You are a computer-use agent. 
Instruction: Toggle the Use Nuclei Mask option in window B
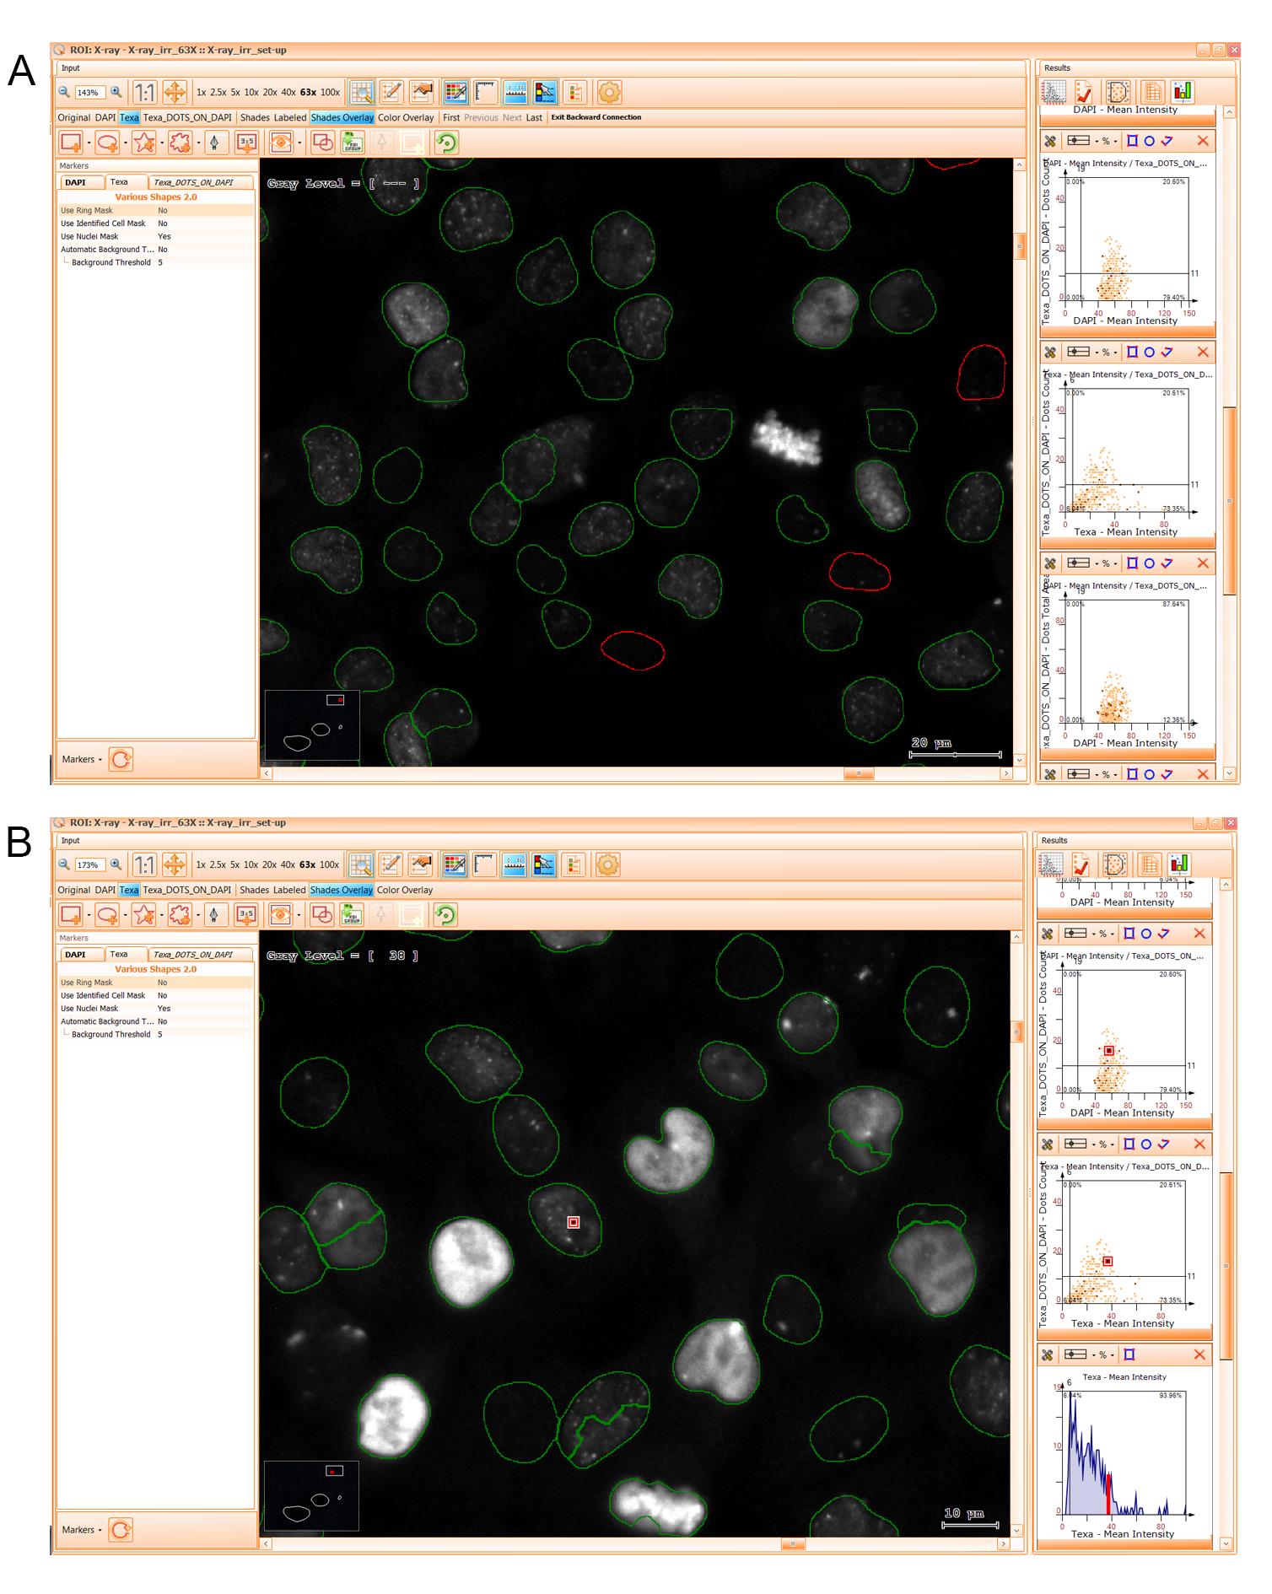pyautogui.click(x=156, y=1009)
